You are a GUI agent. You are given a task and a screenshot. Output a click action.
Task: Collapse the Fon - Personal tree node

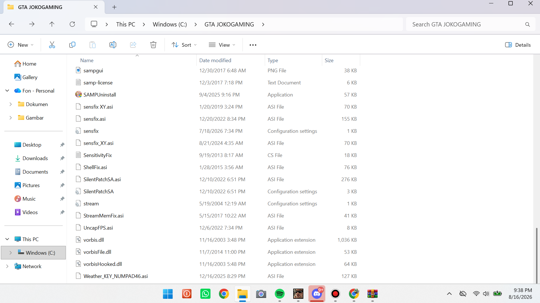pos(7,91)
